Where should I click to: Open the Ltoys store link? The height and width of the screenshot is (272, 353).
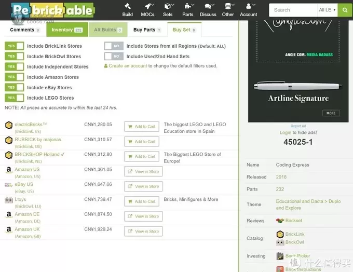20,199
